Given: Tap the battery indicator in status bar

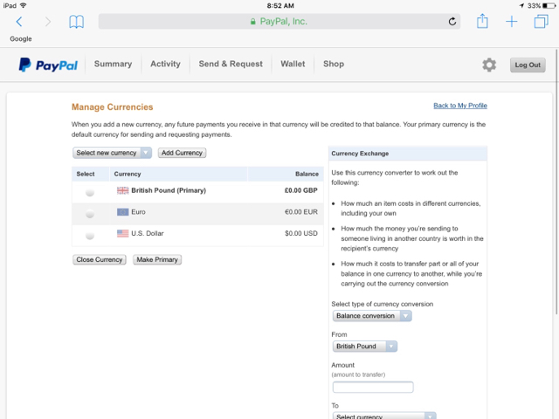Looking at the screenshot, I should pos(549,6).
